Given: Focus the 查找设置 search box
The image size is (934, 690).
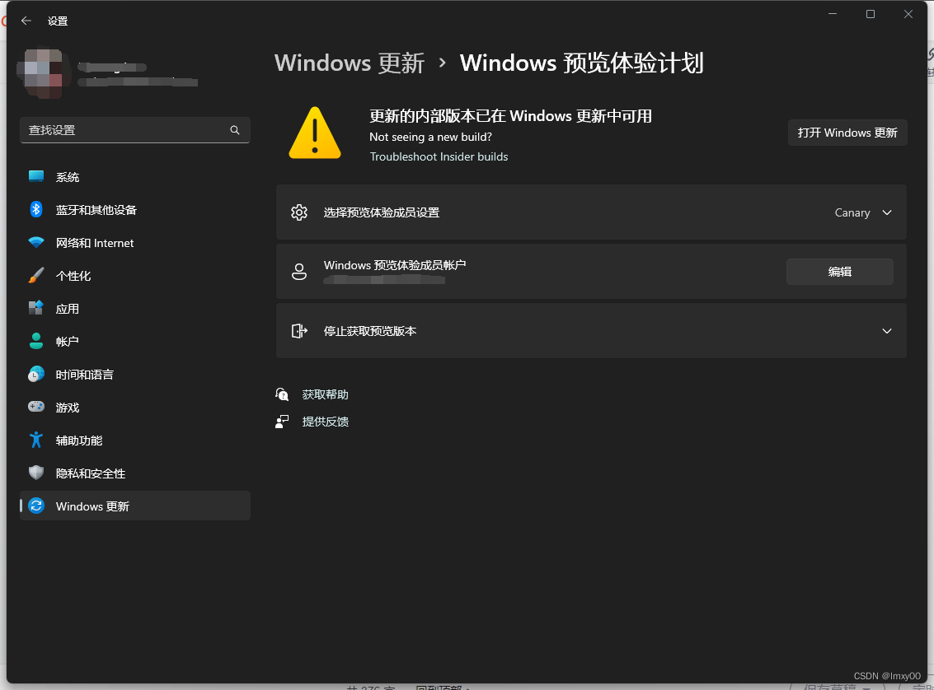Looking at the screenshot, I should (x=134, y=129).
